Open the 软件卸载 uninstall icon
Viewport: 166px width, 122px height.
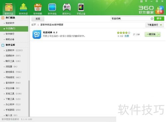pos(38,9)
